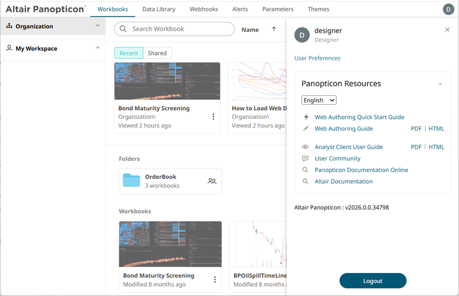This screenshot has width=459, height=296.
Task: Click 'Viewed 2 hours ago' under Bond Maturity Screening
Action: tap(144, 125)
